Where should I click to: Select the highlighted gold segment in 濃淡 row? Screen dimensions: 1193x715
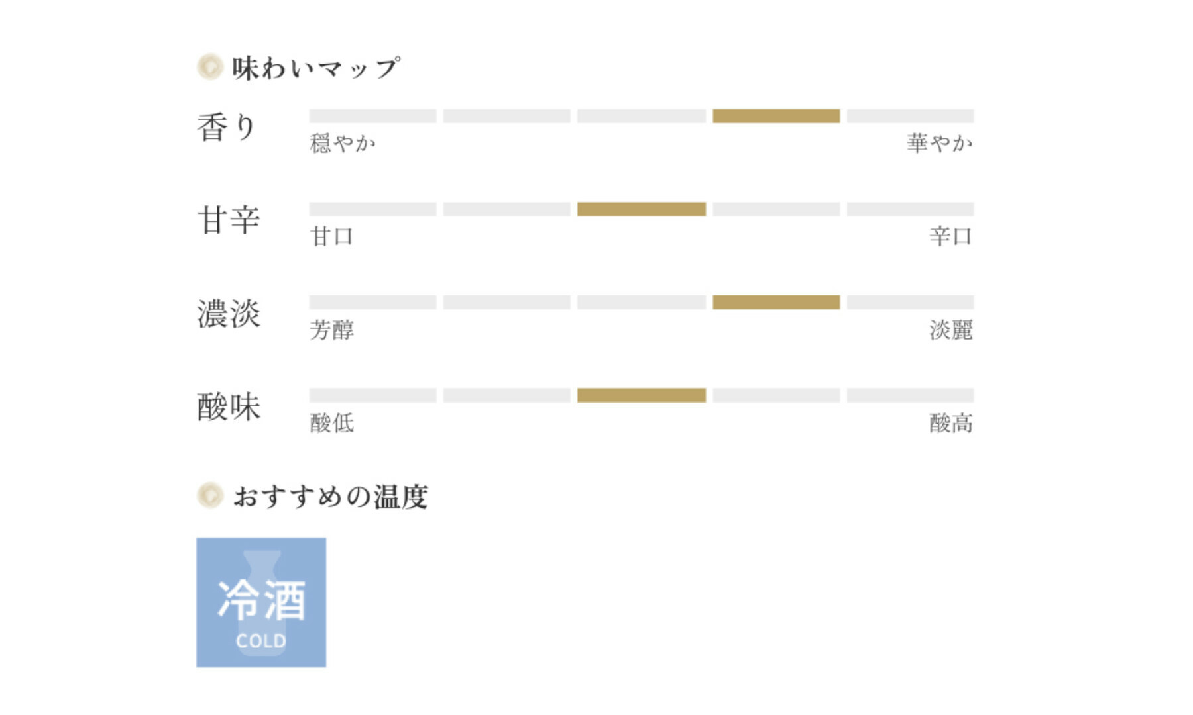(776, 302)
